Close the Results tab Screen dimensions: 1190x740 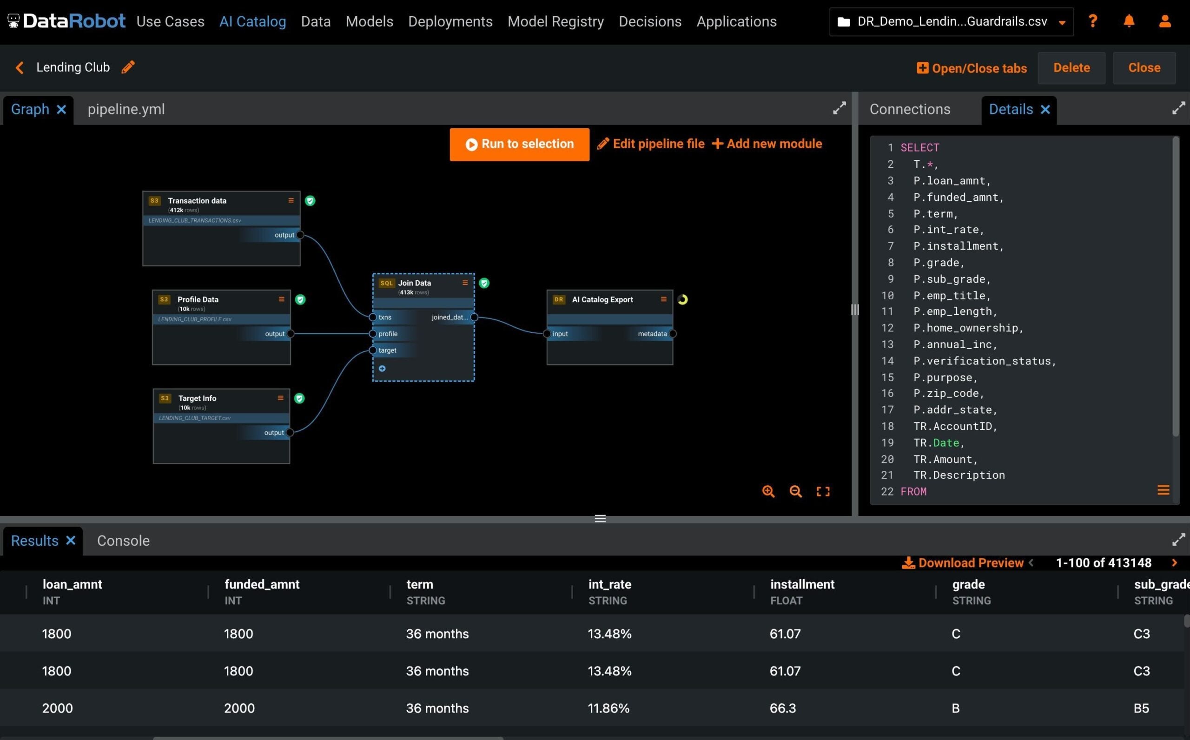71,540
